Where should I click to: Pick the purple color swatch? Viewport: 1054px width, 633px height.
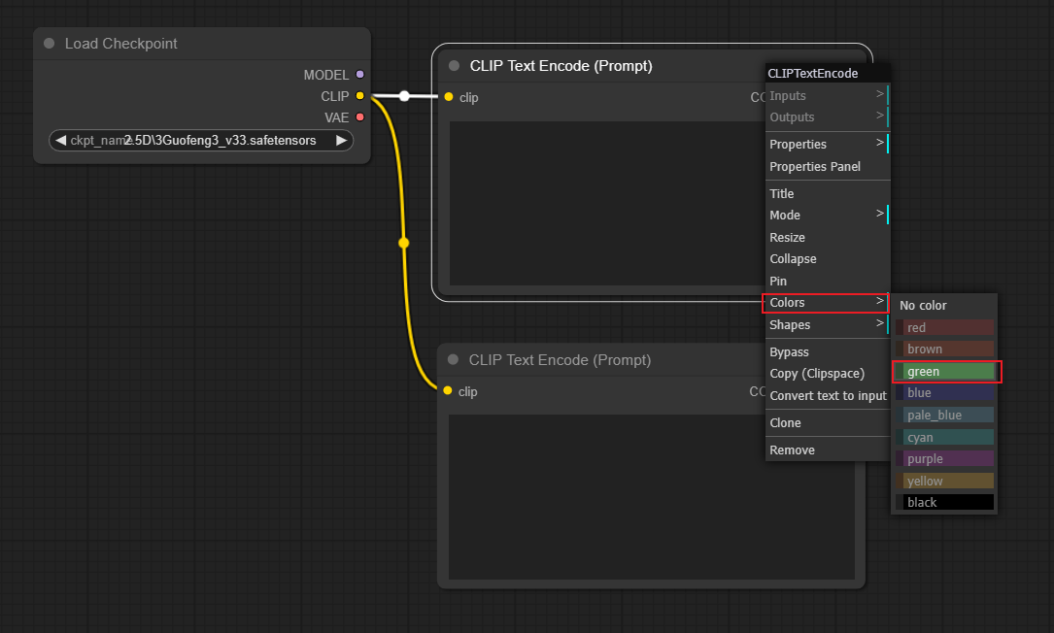point(944,459)
